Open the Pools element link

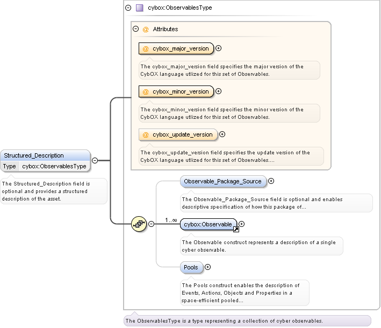pyautogui.click(x=191, y=267)
